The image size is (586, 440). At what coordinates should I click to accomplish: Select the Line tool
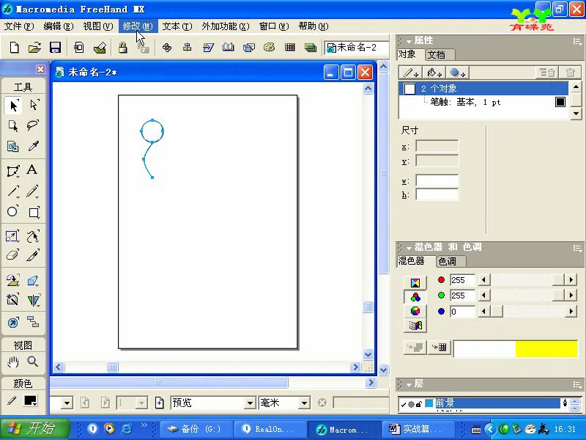pyautogui.click(x=13, y=191)
